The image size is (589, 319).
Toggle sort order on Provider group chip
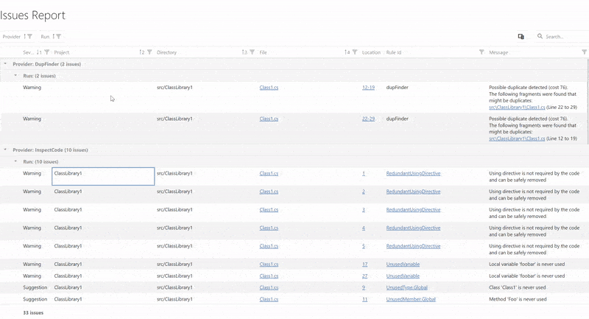(x=24, y=36)
